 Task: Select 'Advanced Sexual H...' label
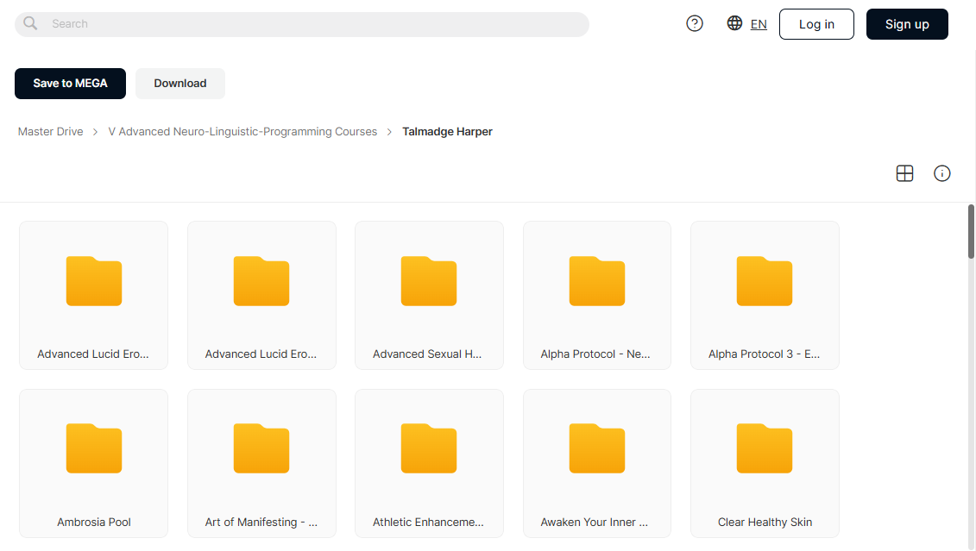(x=427, y=354)
